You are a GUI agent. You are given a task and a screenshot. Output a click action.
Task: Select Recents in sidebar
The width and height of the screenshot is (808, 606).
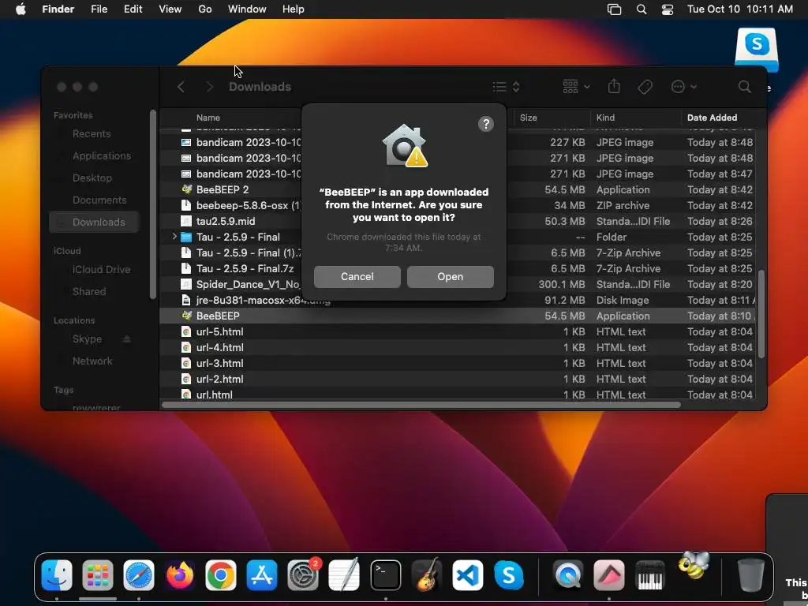pyautogui.click(x=94, y=134)
